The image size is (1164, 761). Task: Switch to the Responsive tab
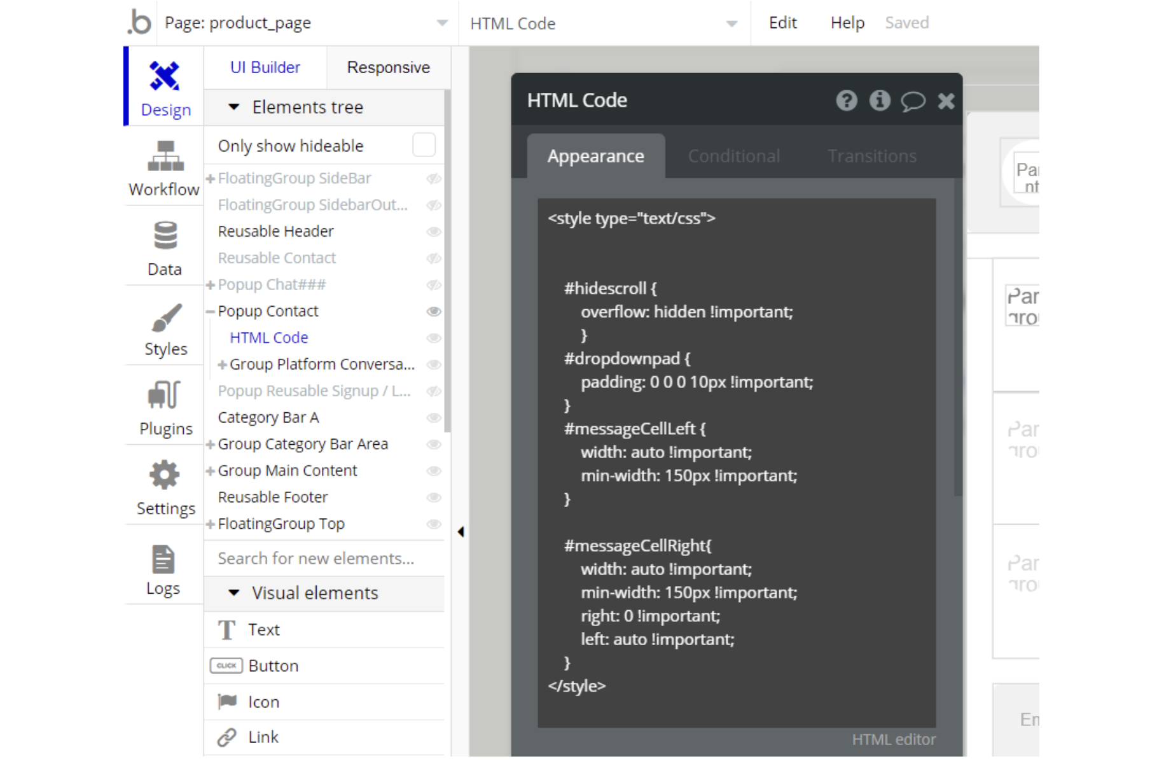[x=388, y=67]
